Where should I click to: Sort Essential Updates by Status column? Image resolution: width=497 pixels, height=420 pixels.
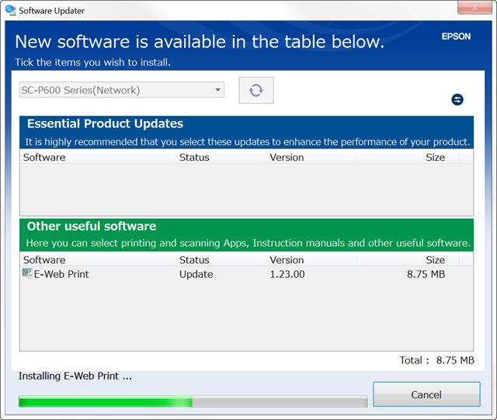coord(221,158)
